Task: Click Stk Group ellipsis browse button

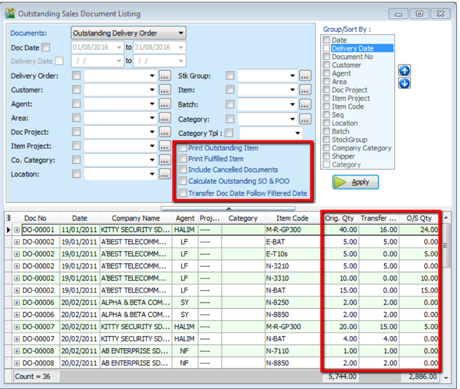Action: pyautogui.click(x=305, y=75)
